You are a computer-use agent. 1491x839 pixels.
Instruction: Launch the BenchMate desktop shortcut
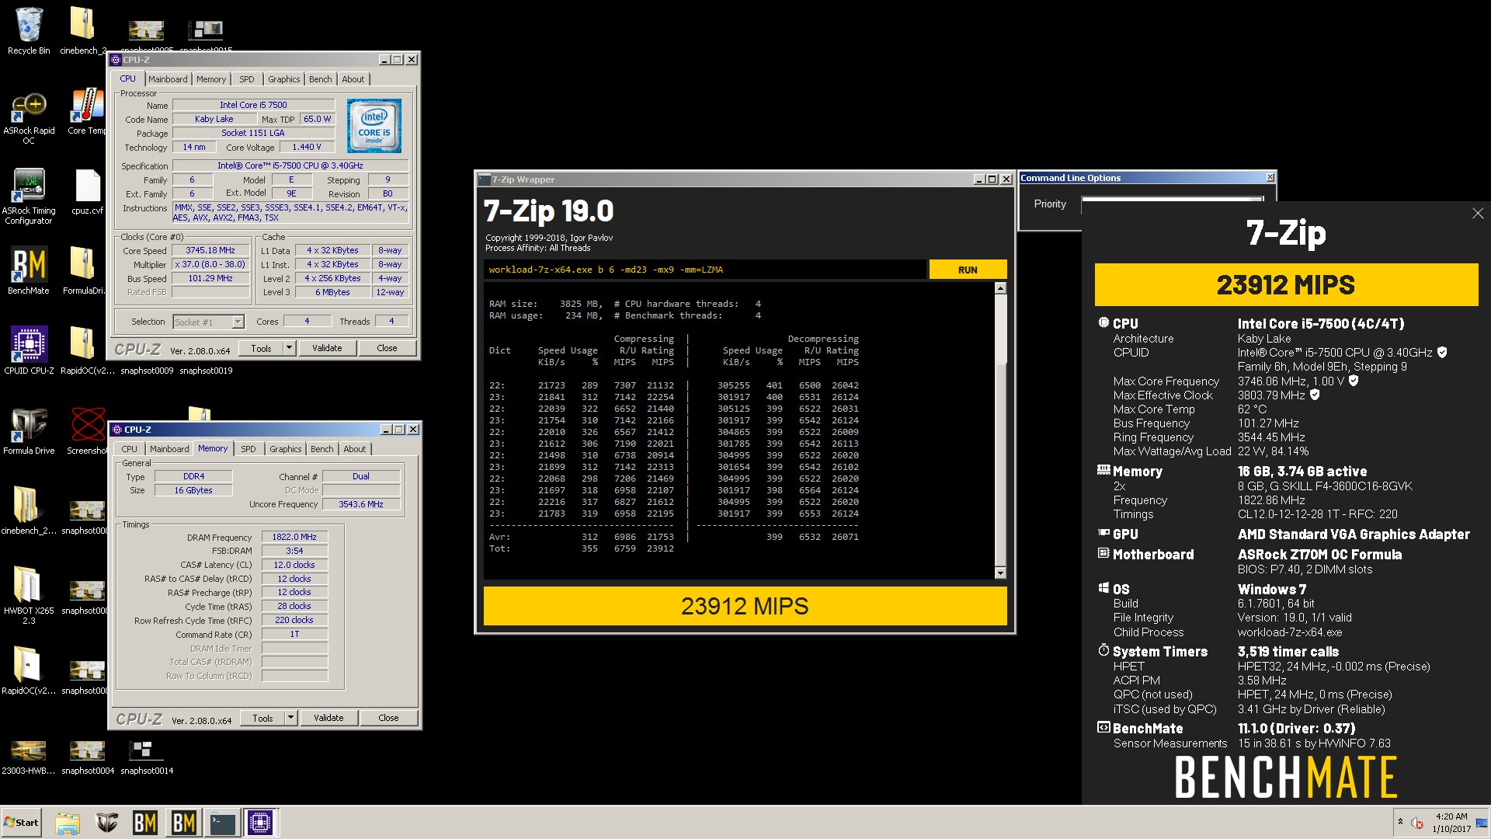click(x=29, y=271)
